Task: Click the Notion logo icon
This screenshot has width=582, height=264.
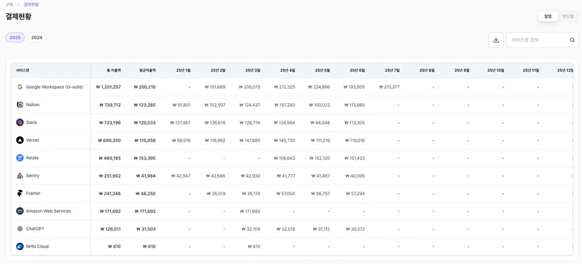Action: tap(20, 105)
